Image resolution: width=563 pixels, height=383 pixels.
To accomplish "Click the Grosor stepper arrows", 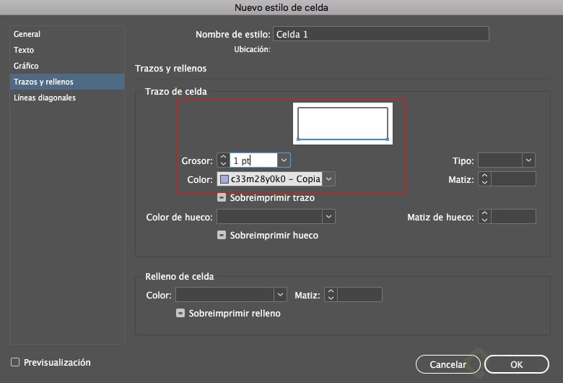I will coord(223,160).
